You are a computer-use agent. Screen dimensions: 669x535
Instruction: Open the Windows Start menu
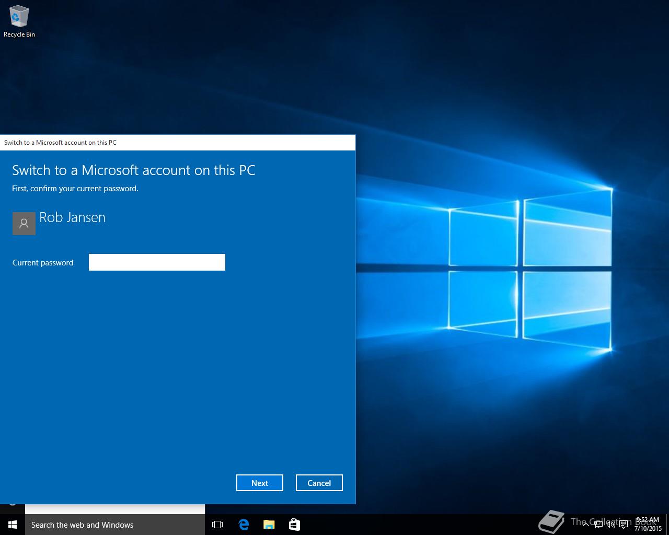point(13,525)
